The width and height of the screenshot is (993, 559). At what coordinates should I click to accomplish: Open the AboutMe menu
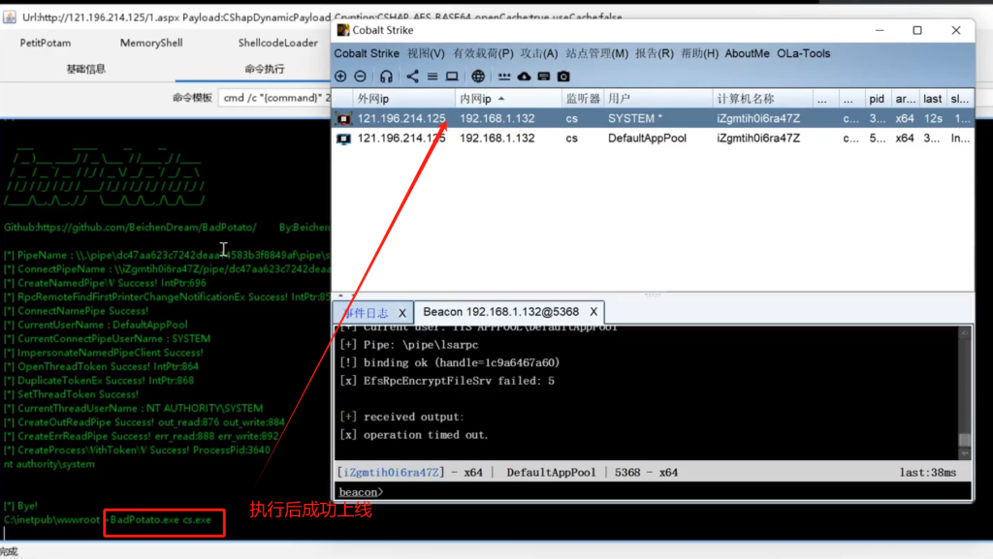[x=748, y=53]
